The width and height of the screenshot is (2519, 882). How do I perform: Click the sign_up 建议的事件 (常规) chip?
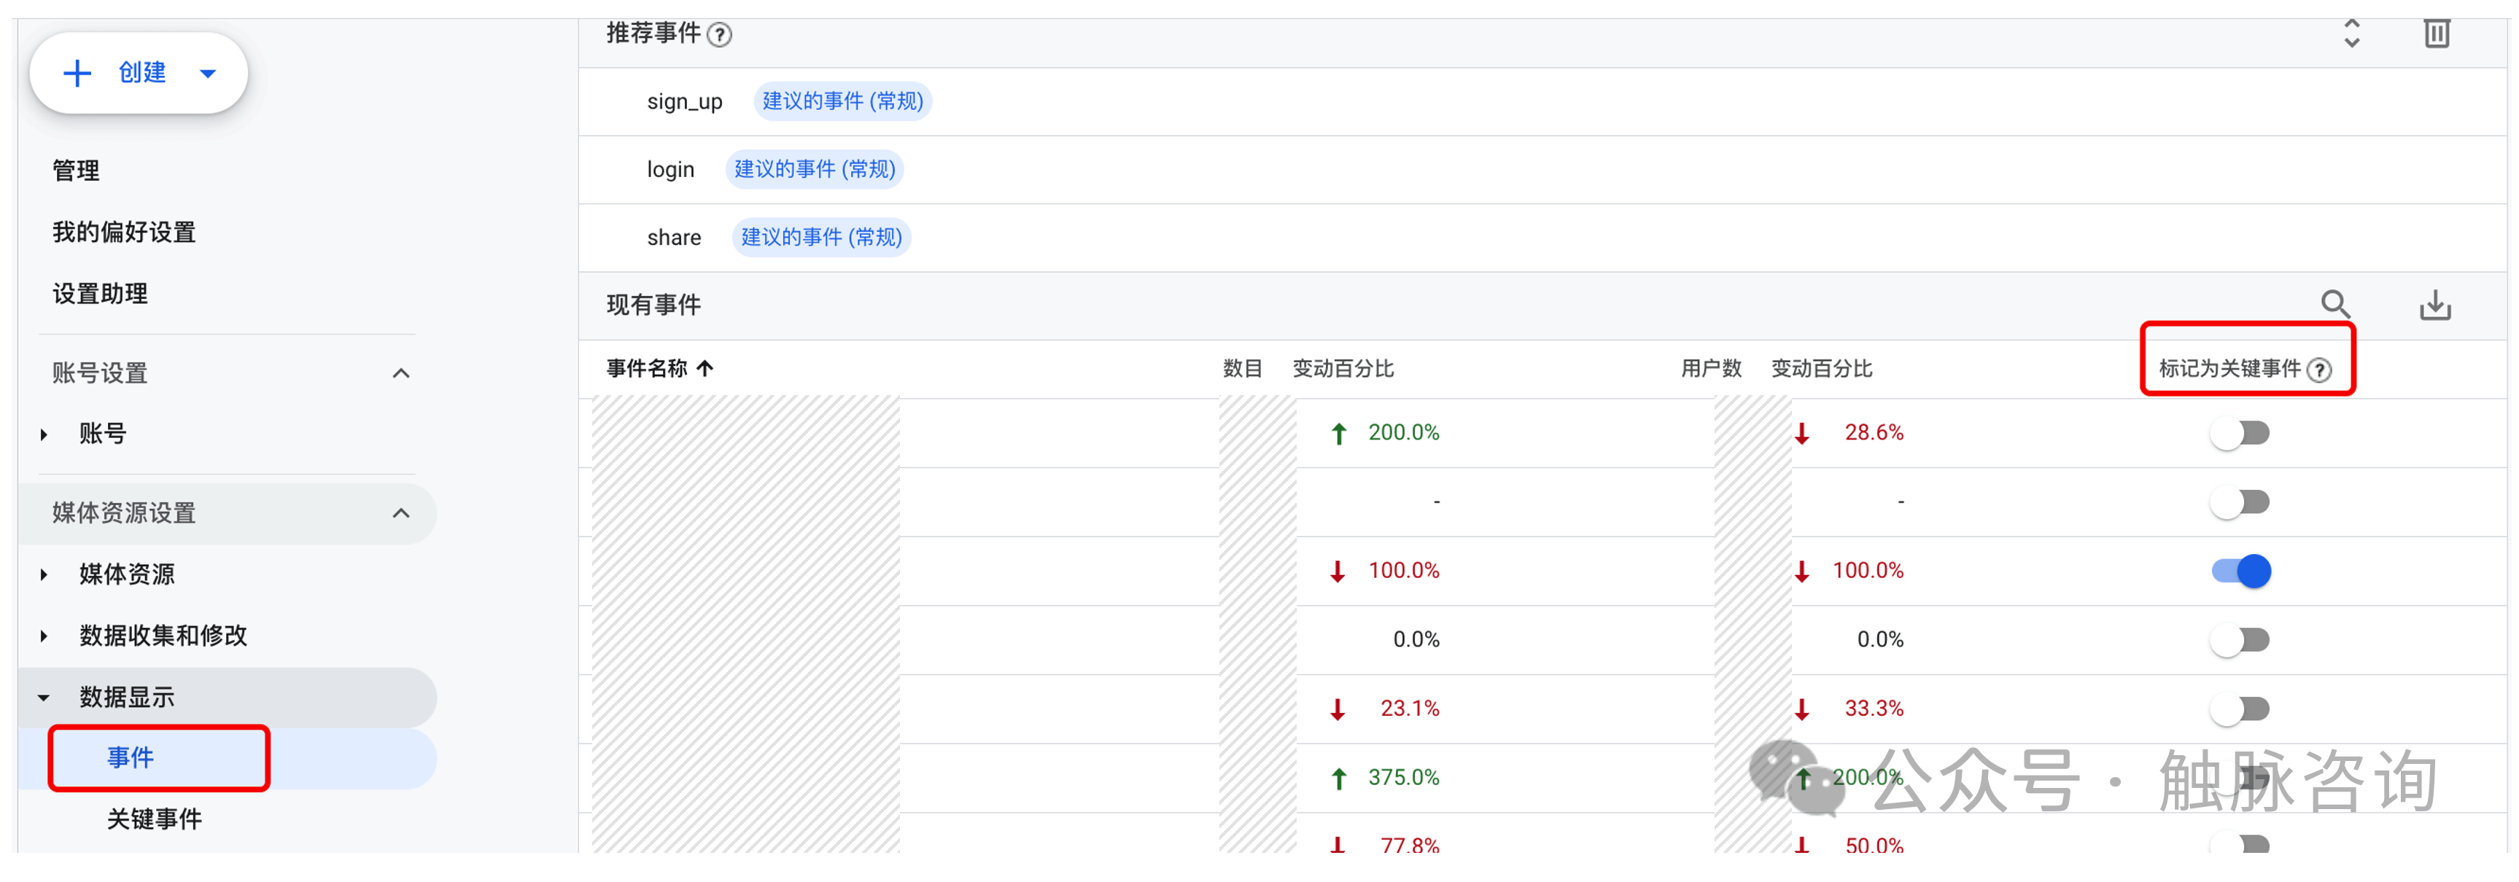(842, 102)
